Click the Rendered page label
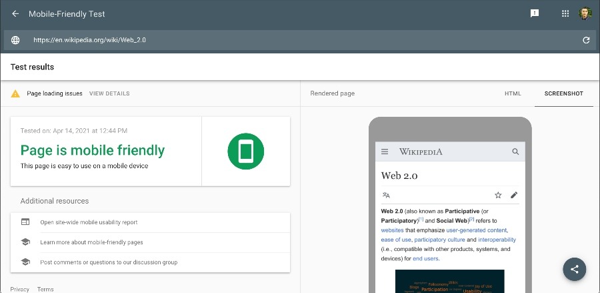The height and width of the screenshot is (293, 600). point(332,93)
